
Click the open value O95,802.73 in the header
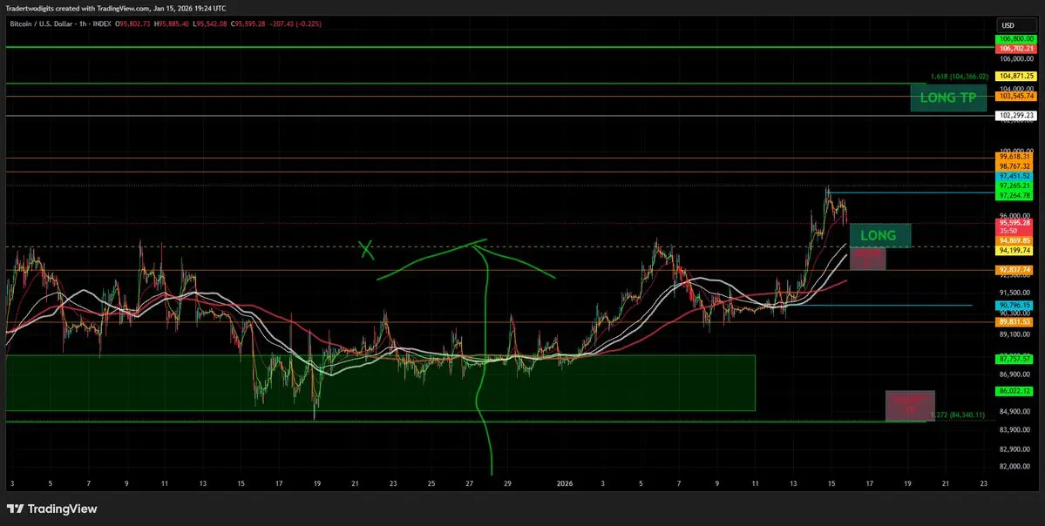click(134, 24)
